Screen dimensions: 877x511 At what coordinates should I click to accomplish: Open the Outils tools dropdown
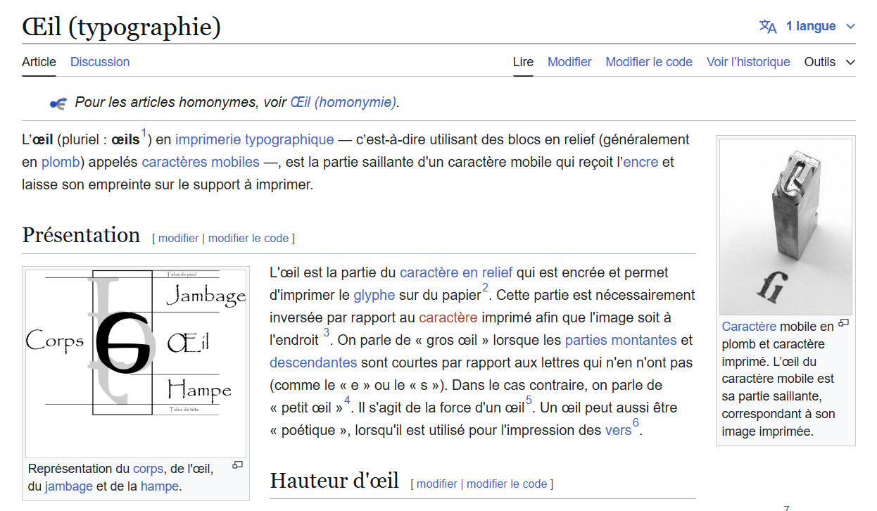(x=830, y=62)
